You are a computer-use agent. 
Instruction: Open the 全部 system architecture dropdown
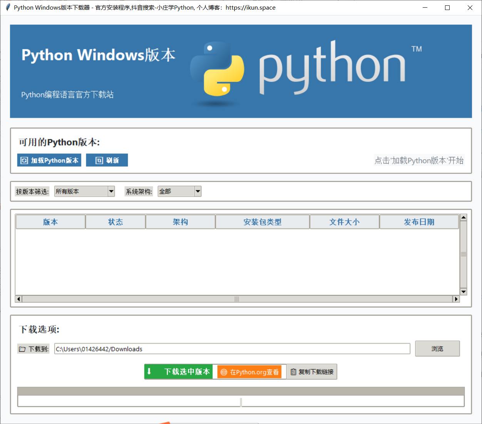point(179,191)
